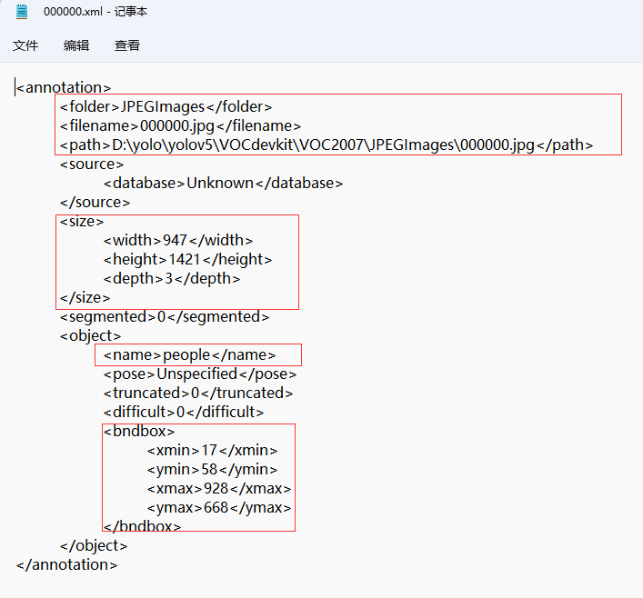643x598 pixels.
Task: Place cursor in the opening annotation tag
Action: (64, 88)
